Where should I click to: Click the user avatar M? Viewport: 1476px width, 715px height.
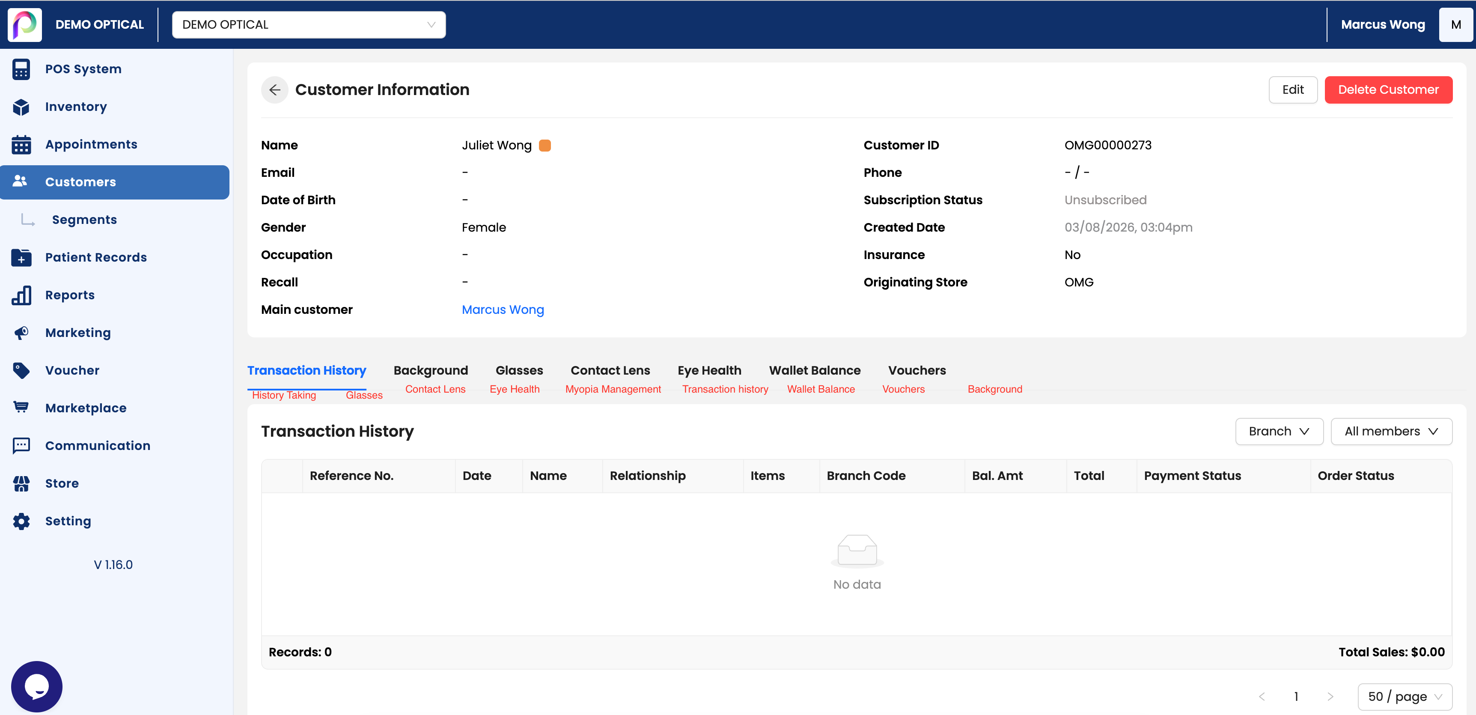click(1456, 25)
